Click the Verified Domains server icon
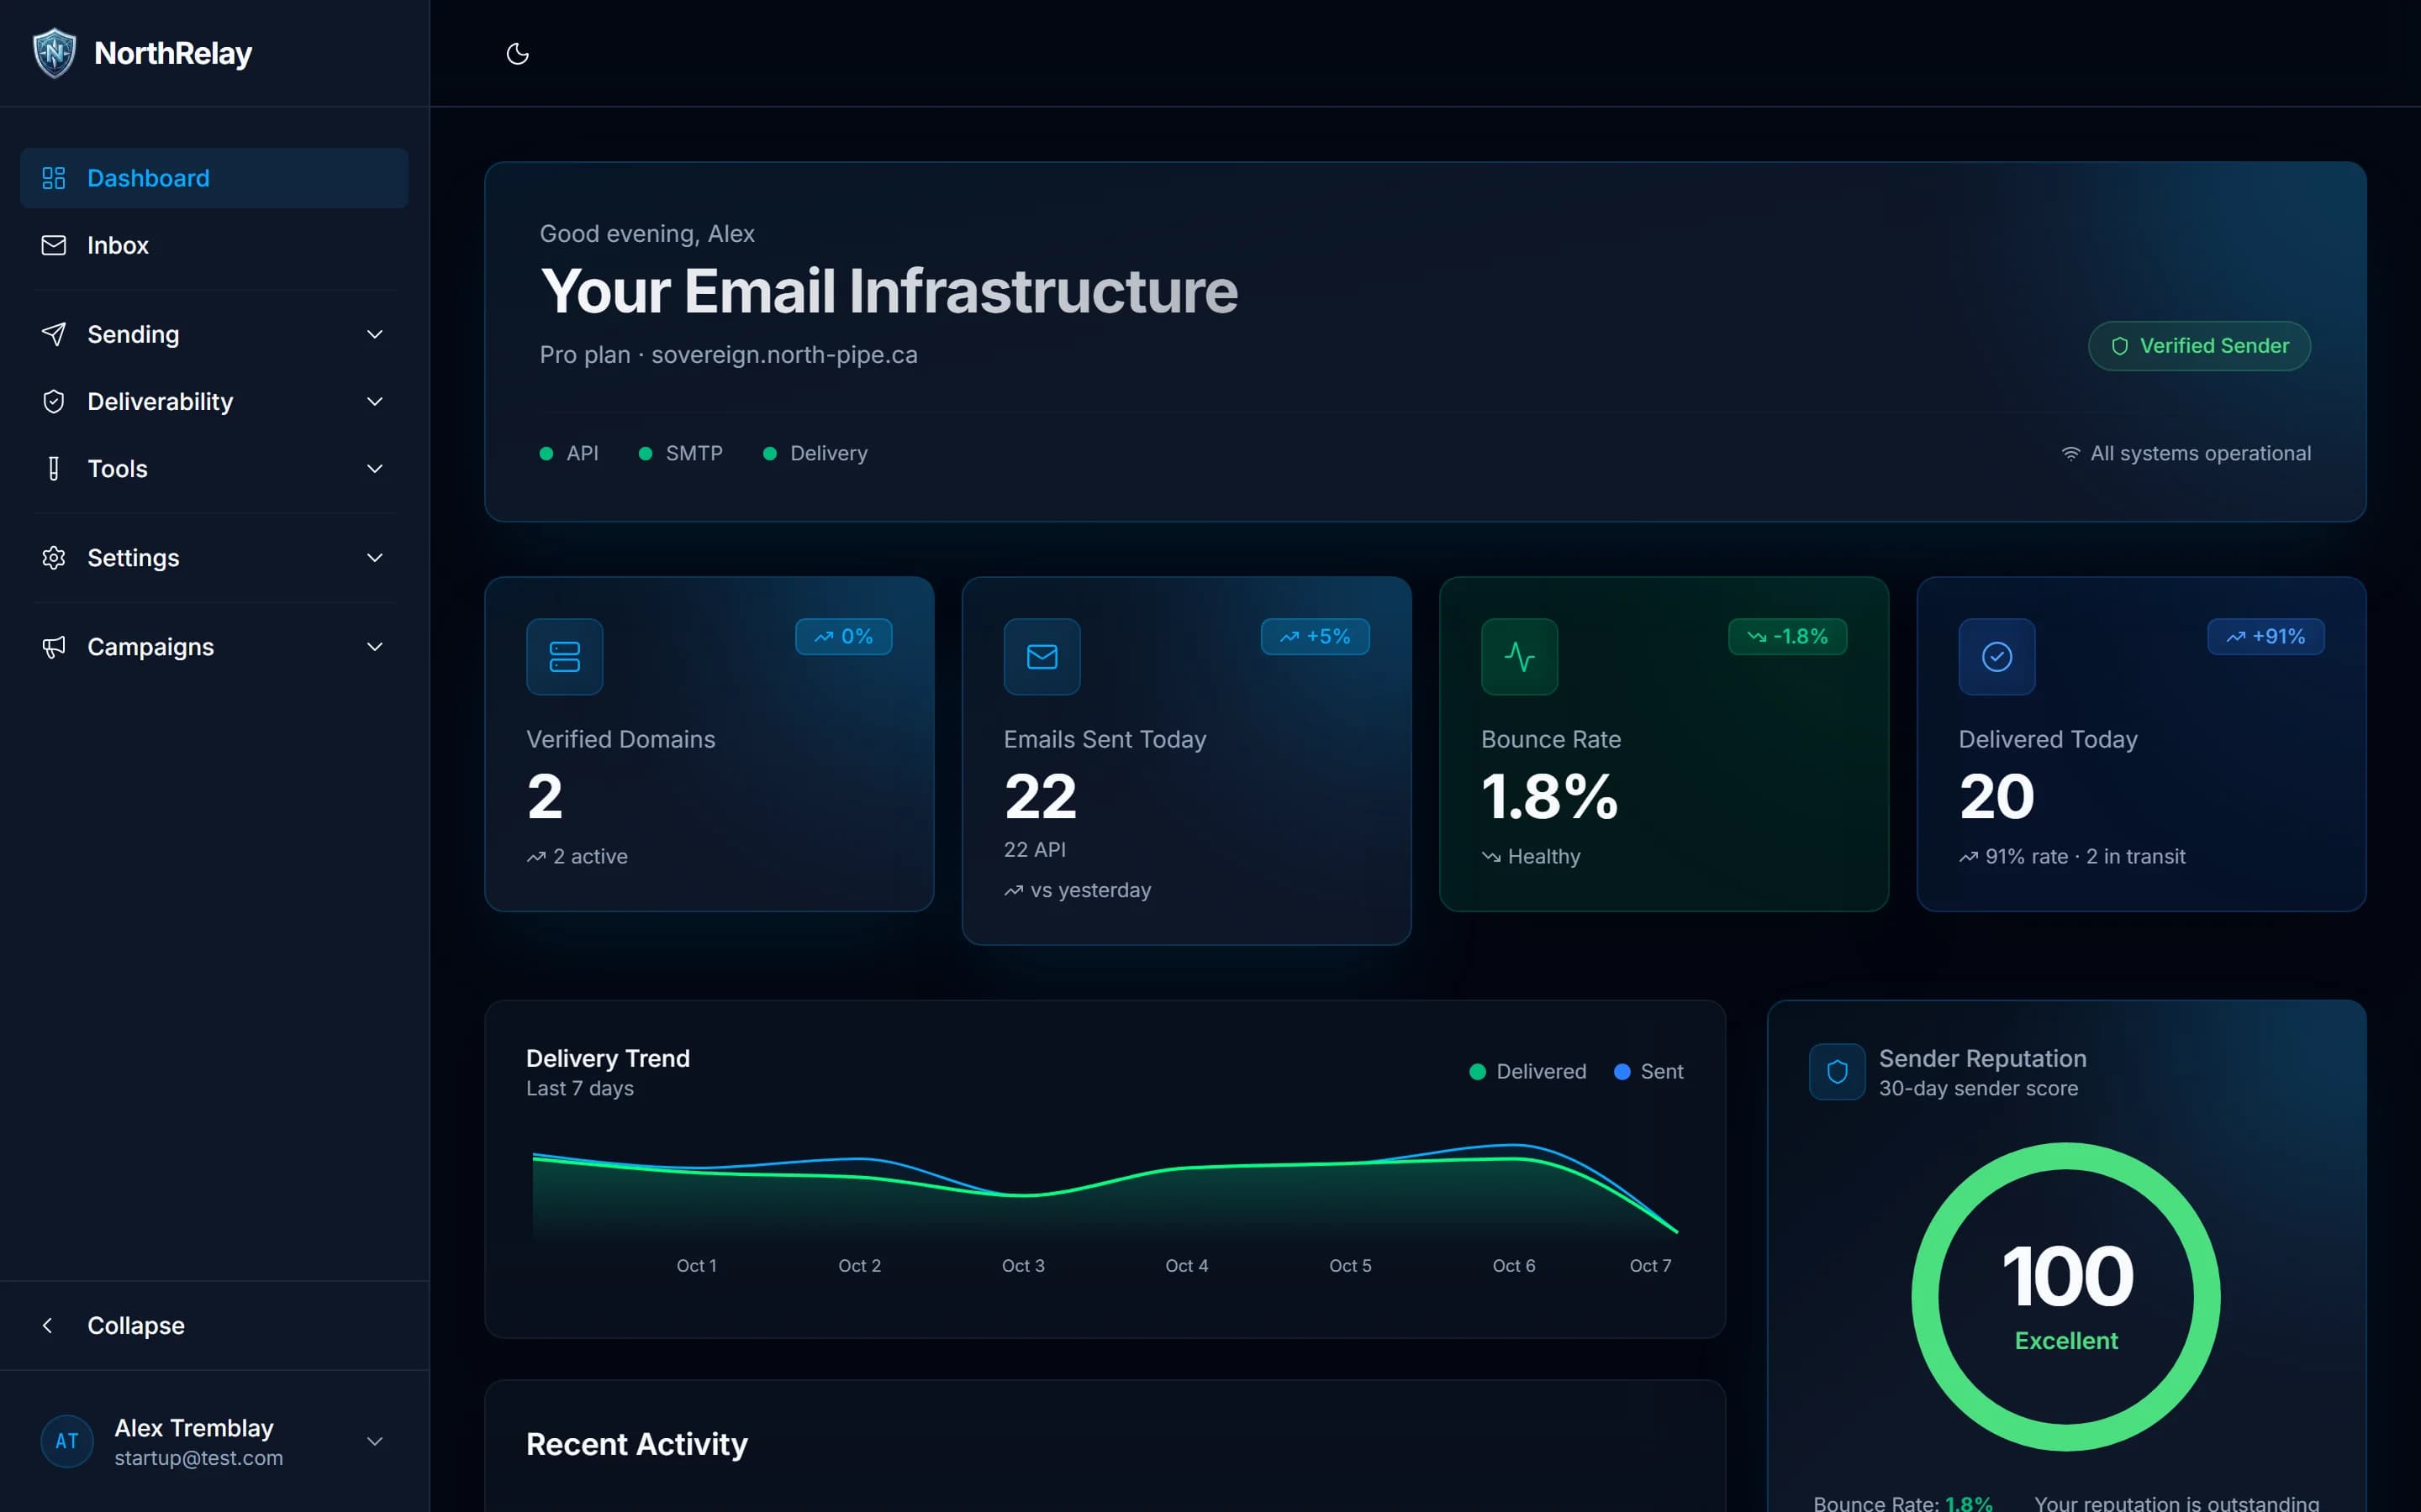The image size is (2421, 1512). click(564, 656)
